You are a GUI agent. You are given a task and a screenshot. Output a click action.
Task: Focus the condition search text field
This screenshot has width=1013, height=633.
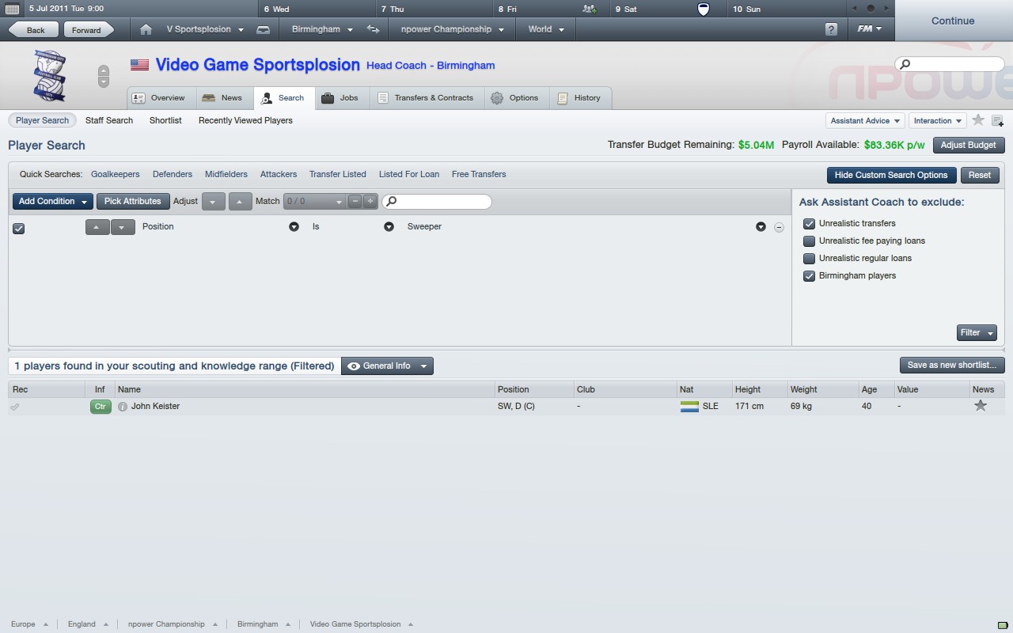pyautogui.click(x=437, y=202)
